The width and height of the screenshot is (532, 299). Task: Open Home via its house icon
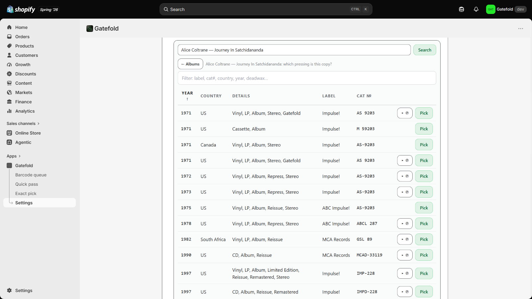(x=9, y=27)
